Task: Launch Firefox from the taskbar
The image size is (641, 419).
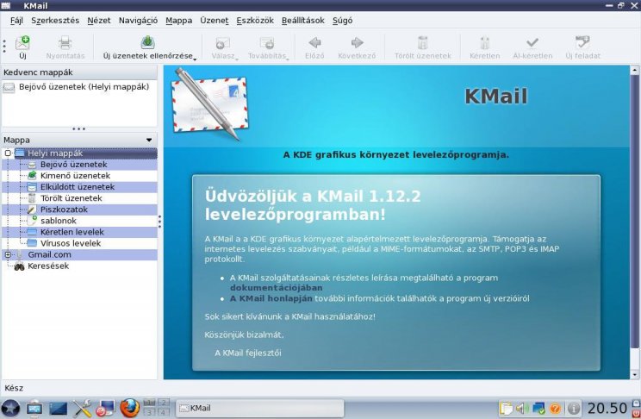Action: (x=129, y=408)
